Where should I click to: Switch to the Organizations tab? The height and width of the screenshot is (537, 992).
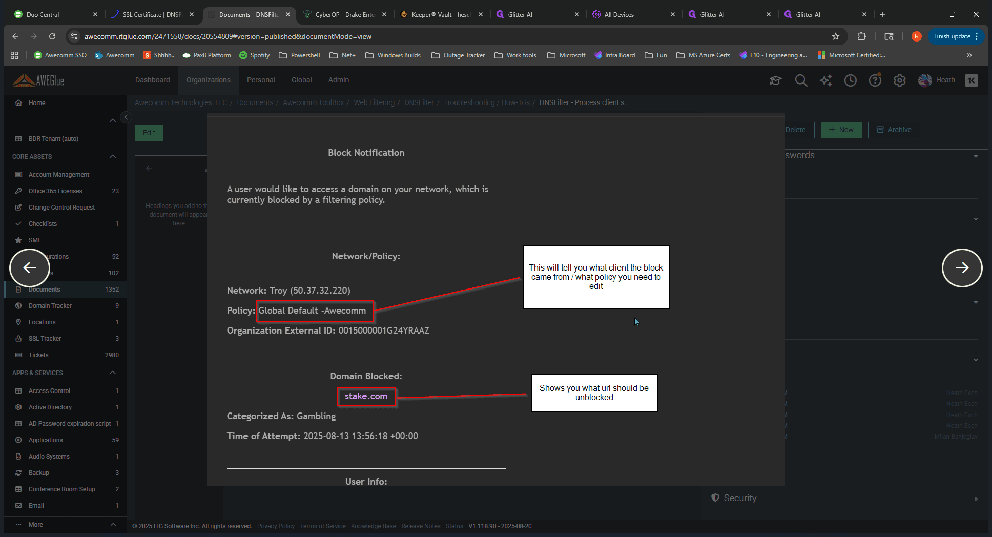(x=208, y=80)
